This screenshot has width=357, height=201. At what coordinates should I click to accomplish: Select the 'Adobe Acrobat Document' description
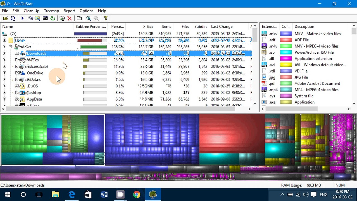tap(317, 83)
